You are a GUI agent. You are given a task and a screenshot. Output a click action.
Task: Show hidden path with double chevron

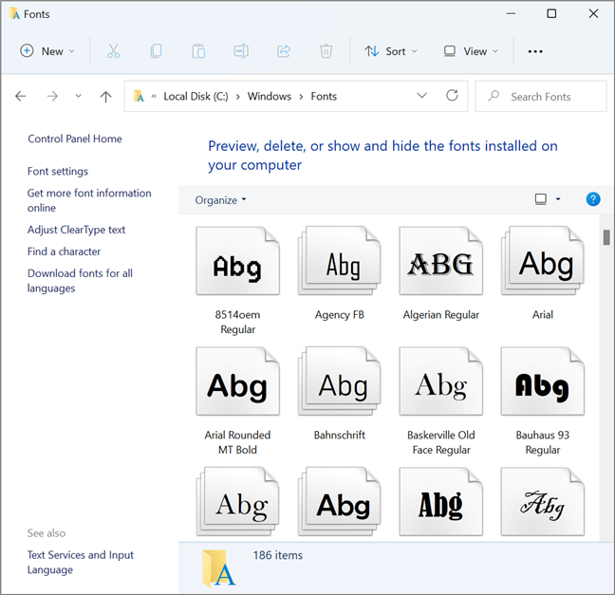tap(154, 96)
